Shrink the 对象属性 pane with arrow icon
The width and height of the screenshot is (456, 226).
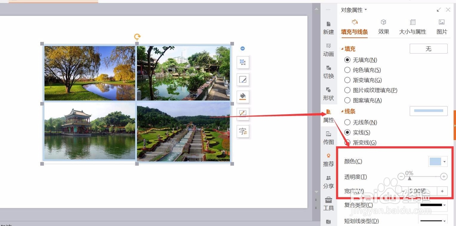tap(439, 10)
